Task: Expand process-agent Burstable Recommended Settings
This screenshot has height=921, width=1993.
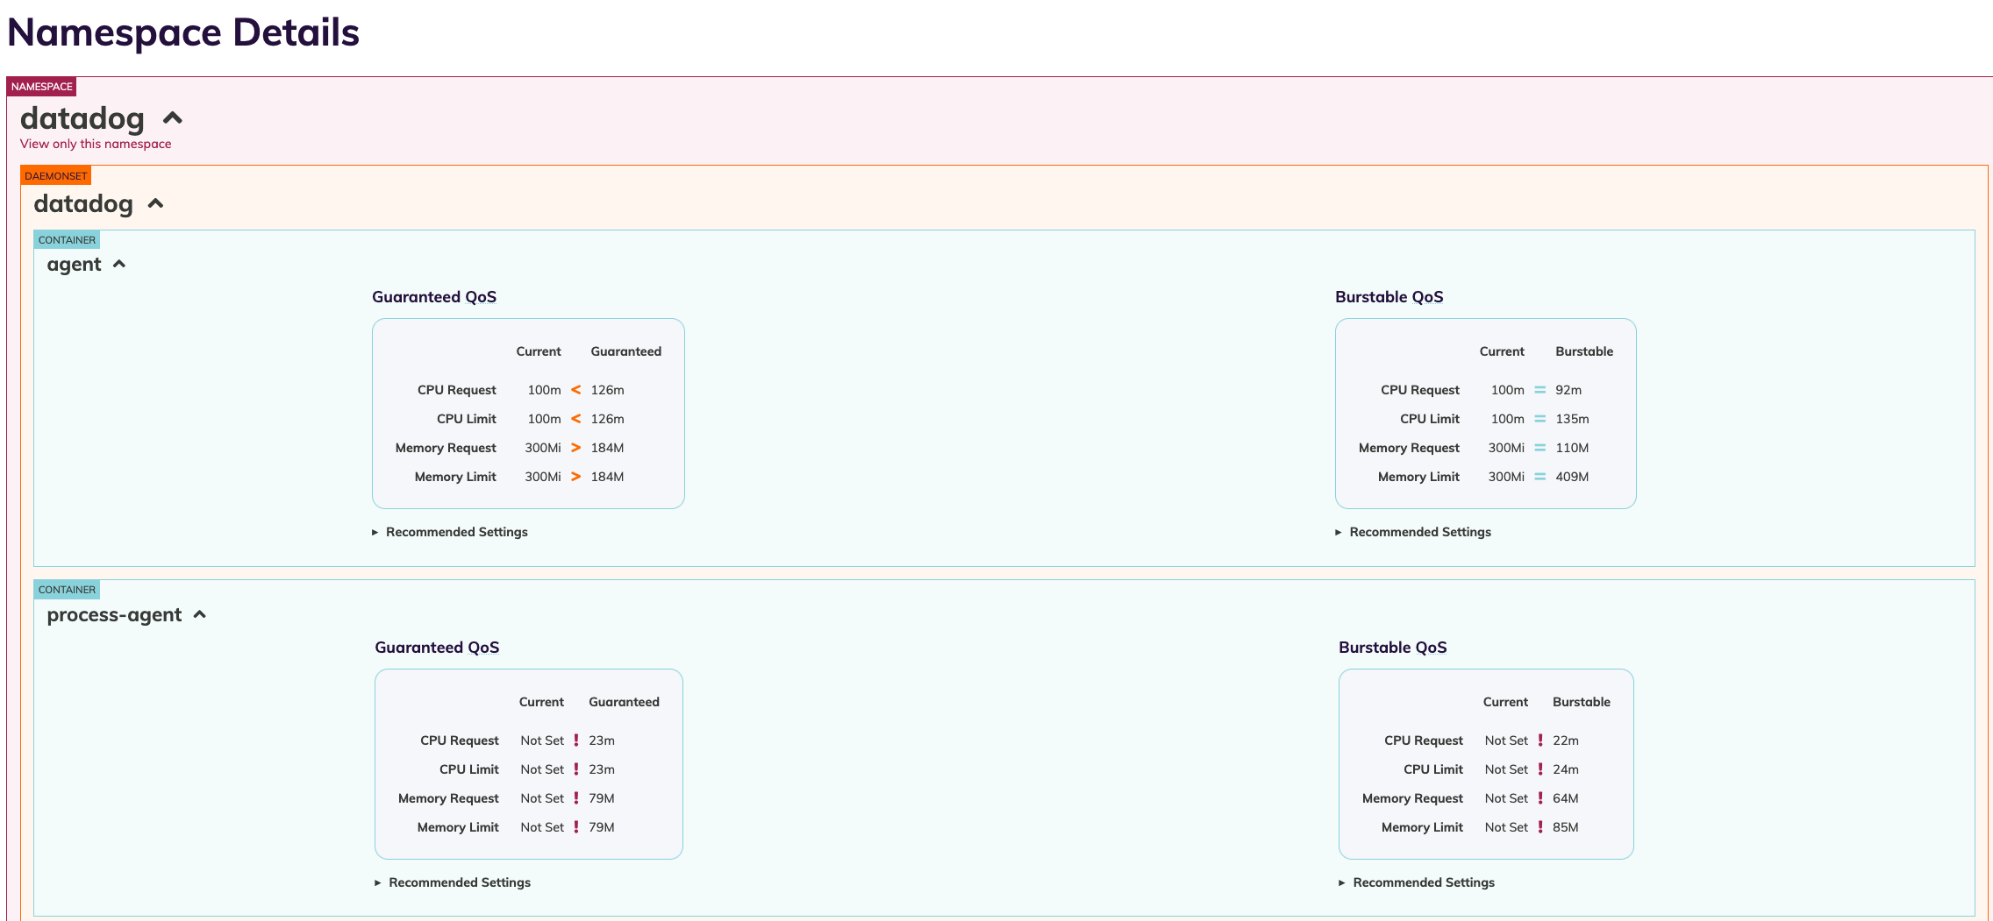Action: coord(1417,882)
